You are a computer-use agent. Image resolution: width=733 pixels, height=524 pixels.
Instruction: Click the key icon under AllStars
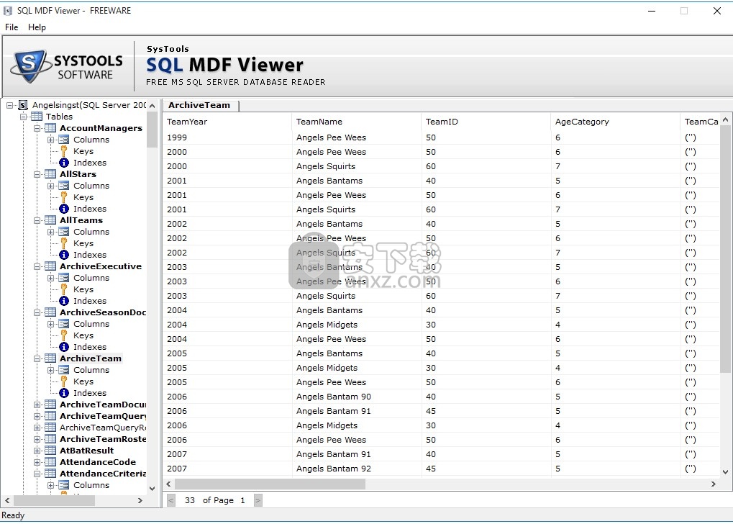pos(64,197)
